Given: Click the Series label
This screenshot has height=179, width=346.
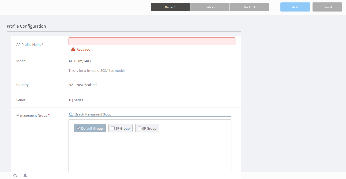Looking at the screenshot, I should click(x=21, y=100).
